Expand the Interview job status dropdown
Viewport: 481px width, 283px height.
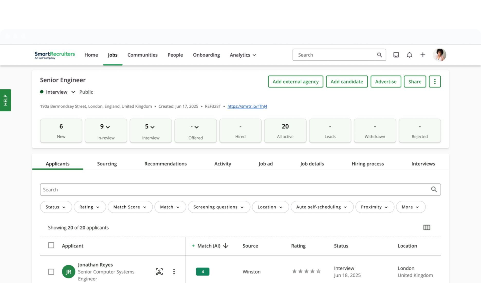(73, 92)
